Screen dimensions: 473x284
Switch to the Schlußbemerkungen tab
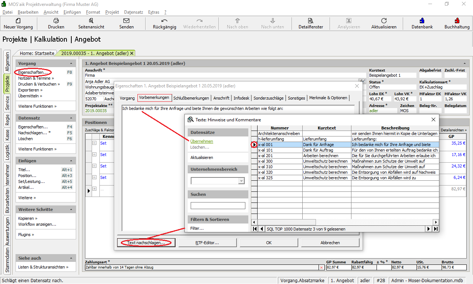tap(192, 98)
